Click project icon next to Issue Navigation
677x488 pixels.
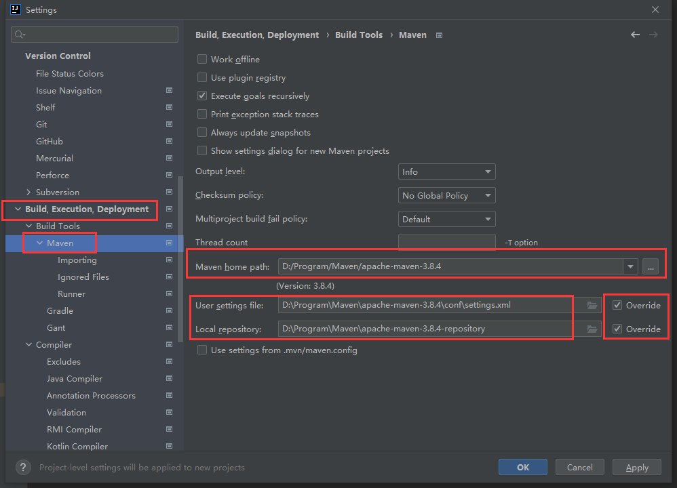coord(170,90)
